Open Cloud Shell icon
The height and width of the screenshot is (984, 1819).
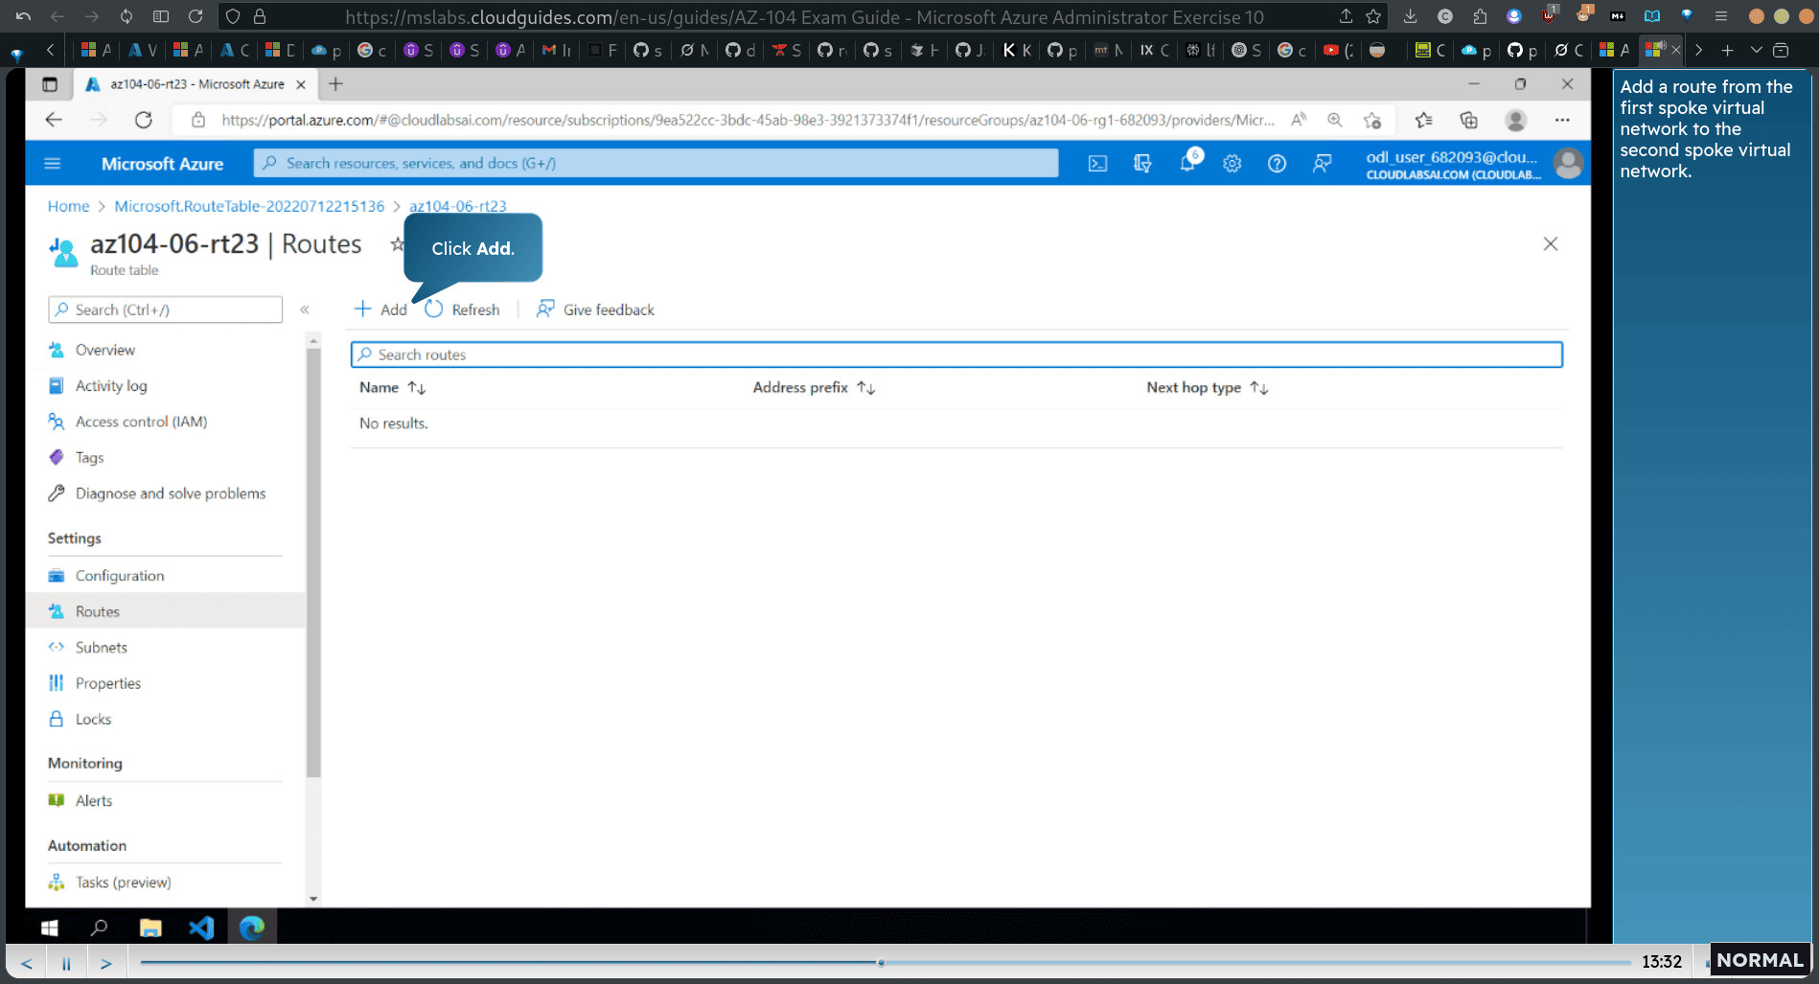click(1097, 164)
